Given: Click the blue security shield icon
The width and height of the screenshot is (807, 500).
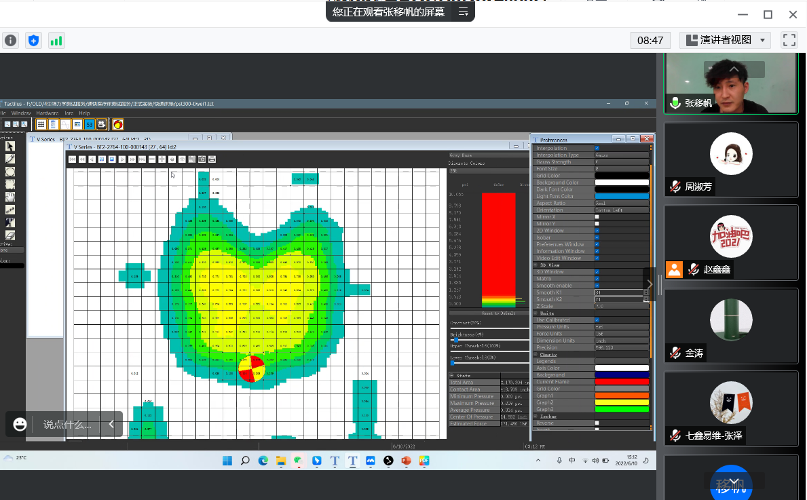Looking at the screenshot, I should point(33,41).
